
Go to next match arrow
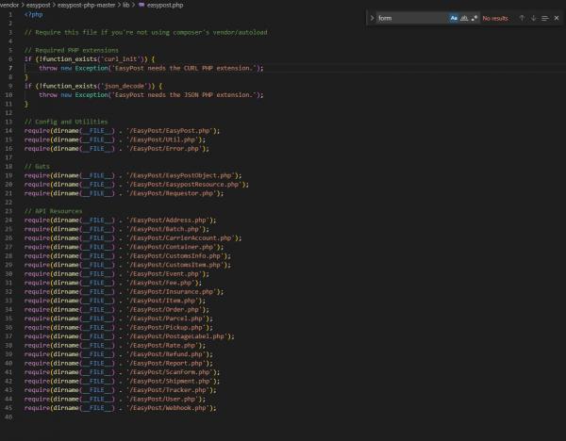(534, 18)
